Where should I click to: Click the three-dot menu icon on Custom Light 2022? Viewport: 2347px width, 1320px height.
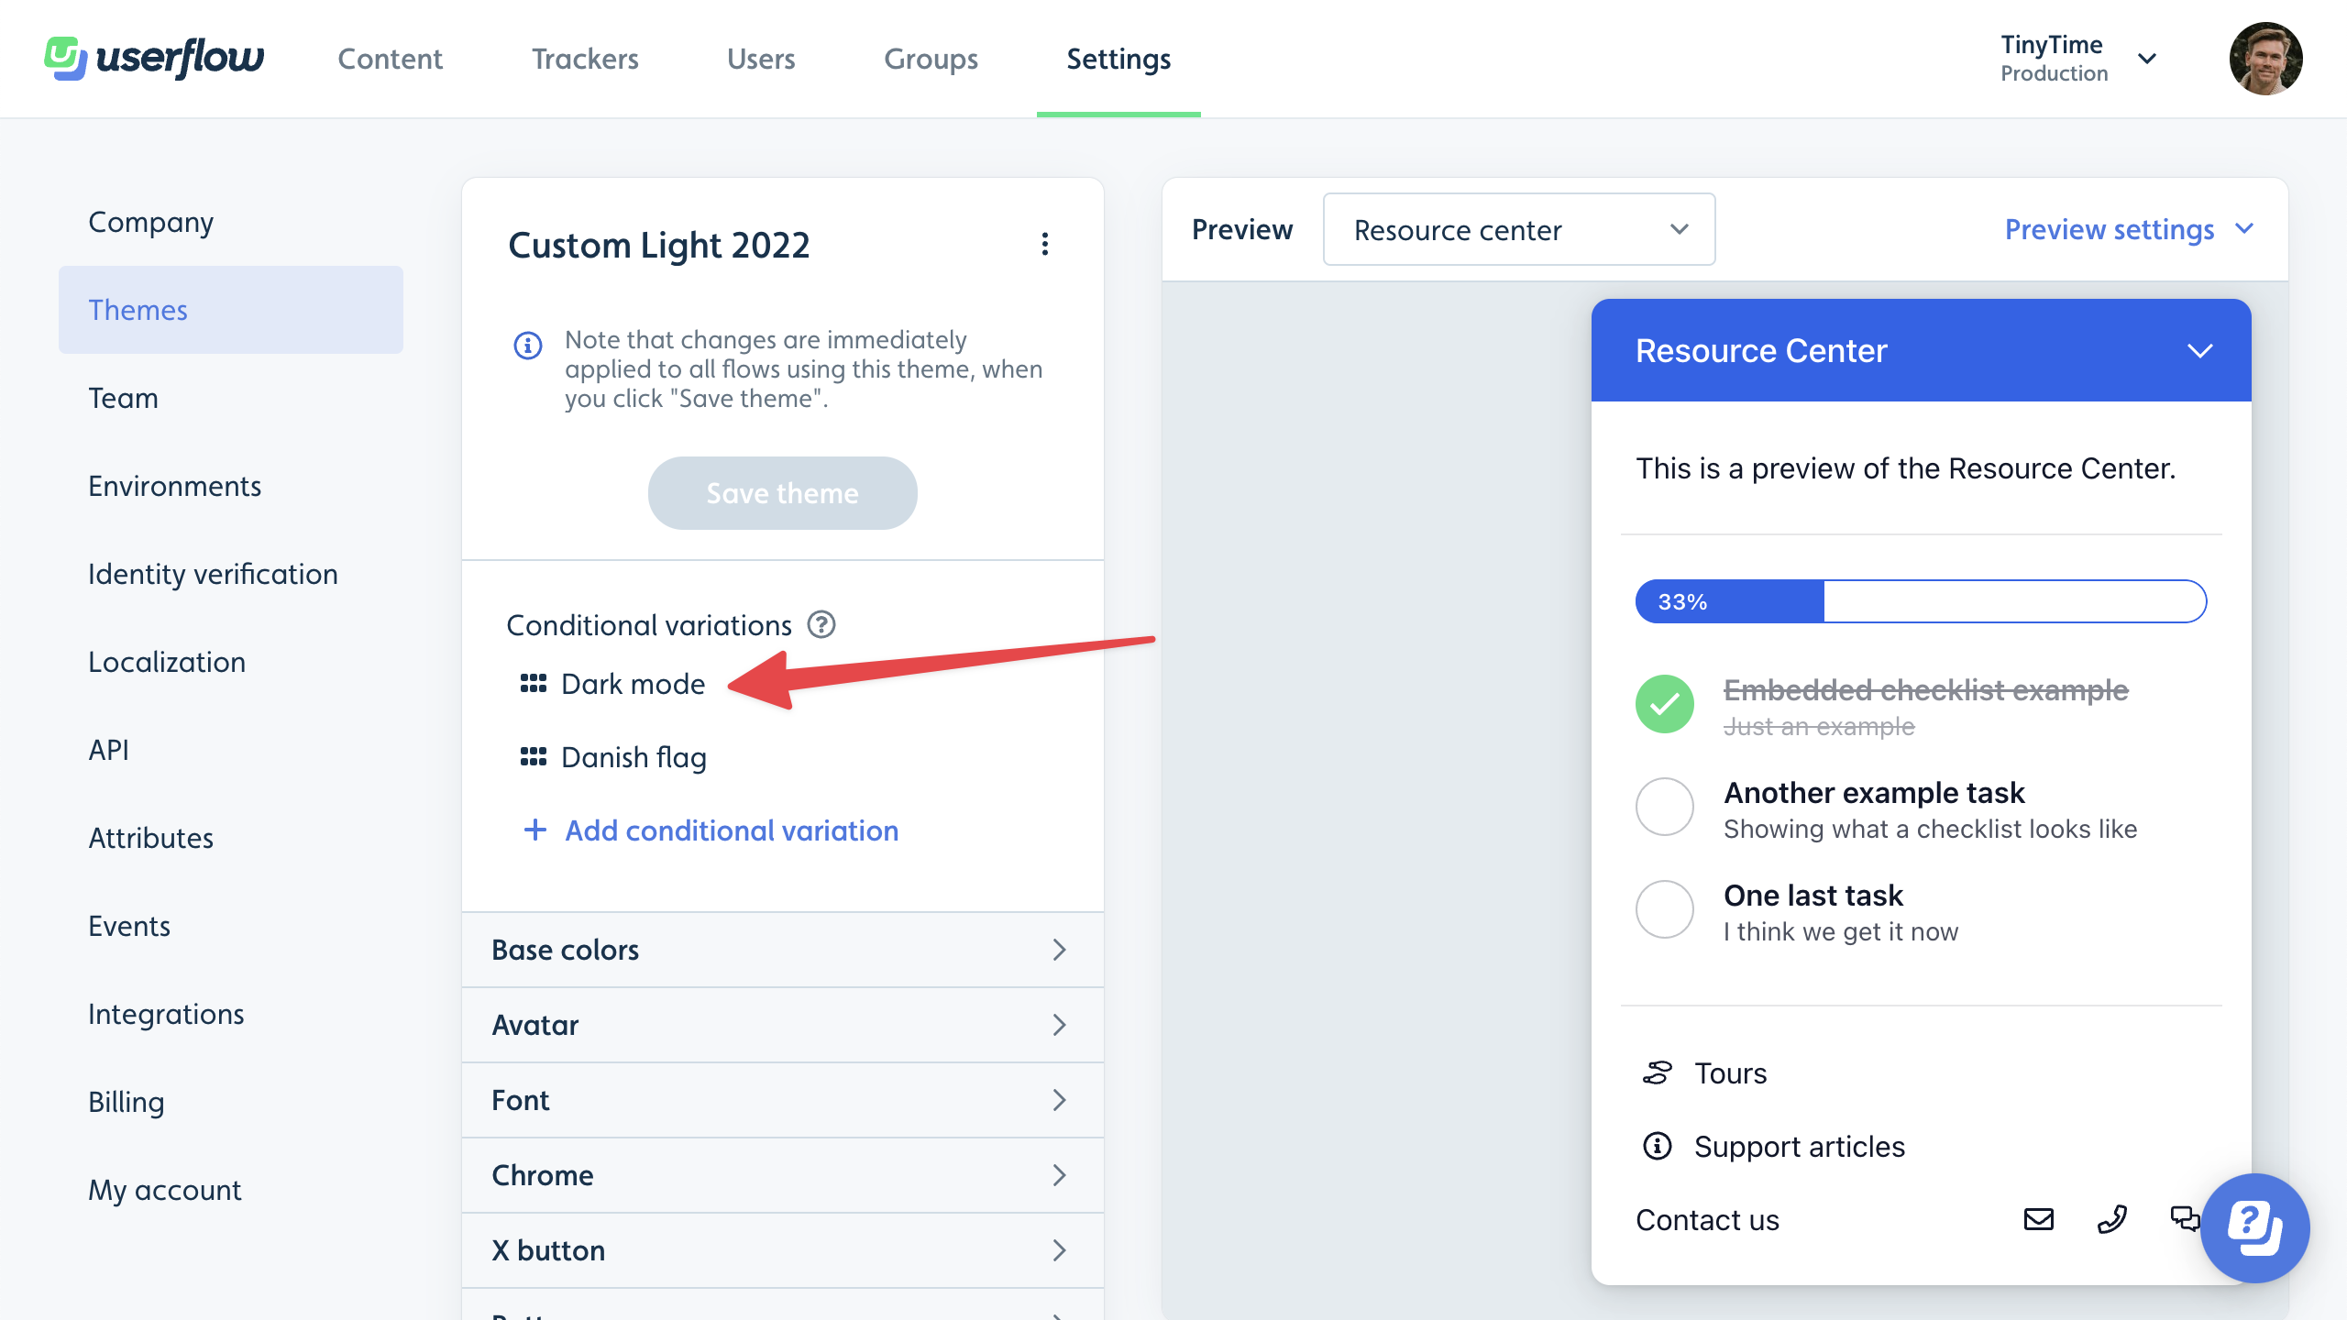[1044, 243]
